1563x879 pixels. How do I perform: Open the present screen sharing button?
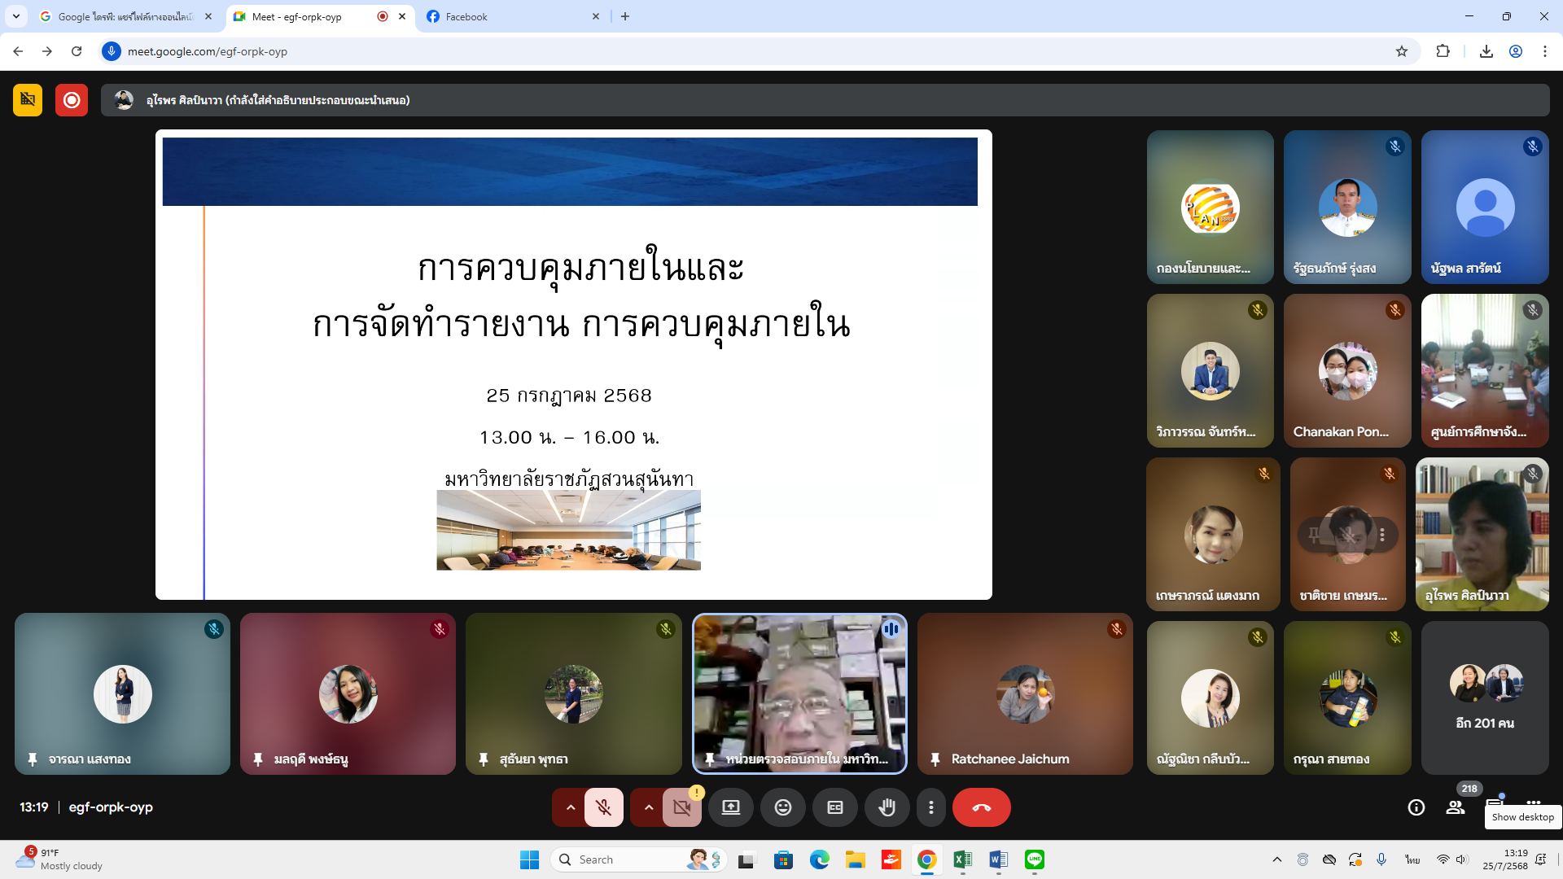click(x=730, y=807)
